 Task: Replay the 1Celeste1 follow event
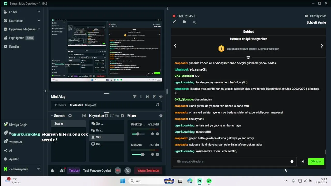tap(157, 105)
